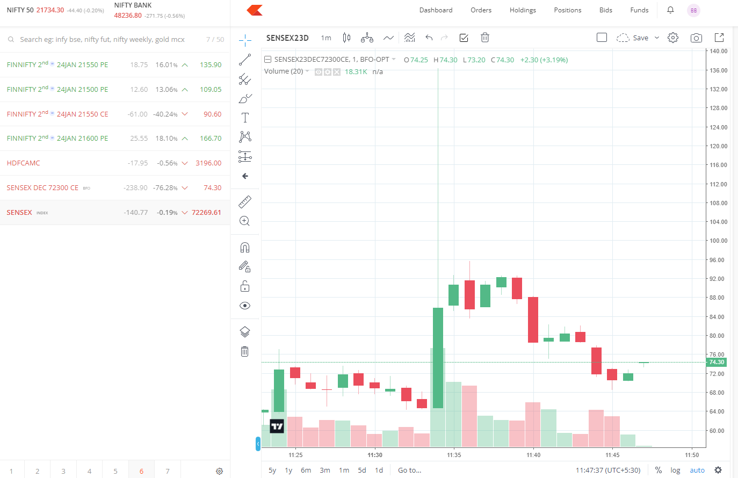Screen dimensions: 738x478
Task: Expand the Save dropdown arrow
Action: 656,38
